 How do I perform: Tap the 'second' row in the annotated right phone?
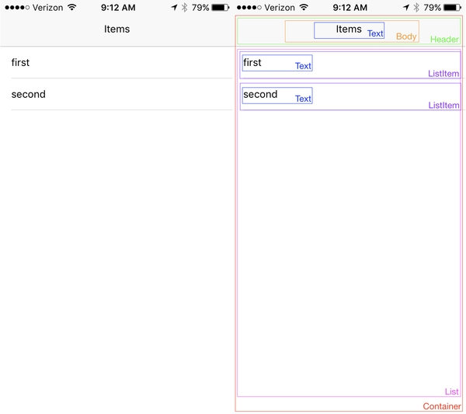pos(350,96)
